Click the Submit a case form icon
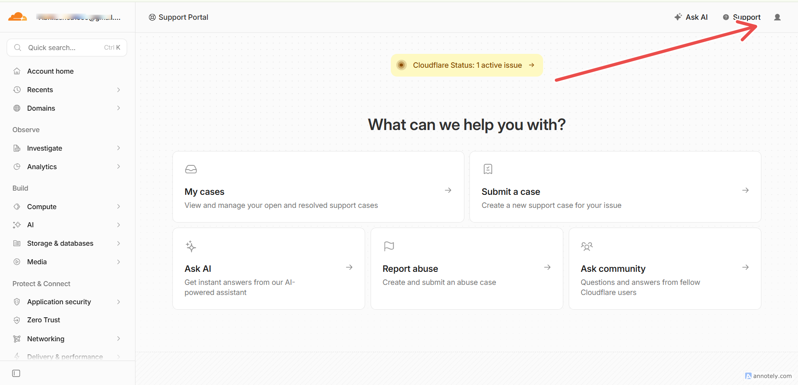This screenshot has width=798, height=385. [x=488, y=169]
